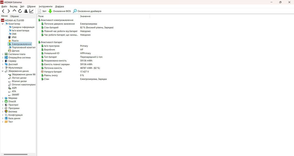Click the Властивості батареї group header
294x156 pixels.
point(50,42)
